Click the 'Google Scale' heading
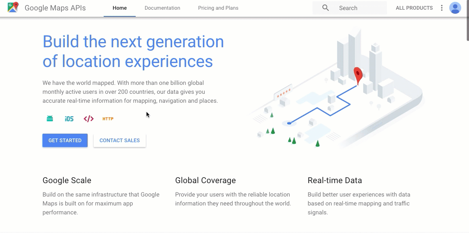The image size is (469, 233). tap(67, 181)
